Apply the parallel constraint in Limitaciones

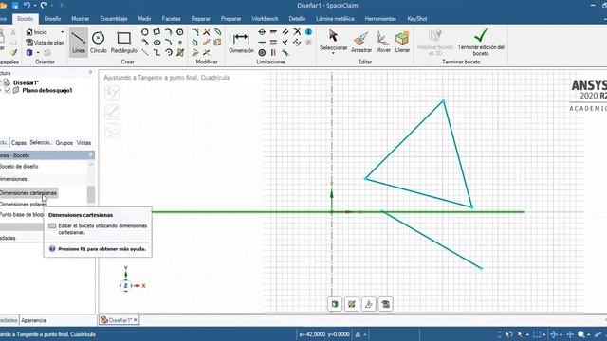(285, 32)
